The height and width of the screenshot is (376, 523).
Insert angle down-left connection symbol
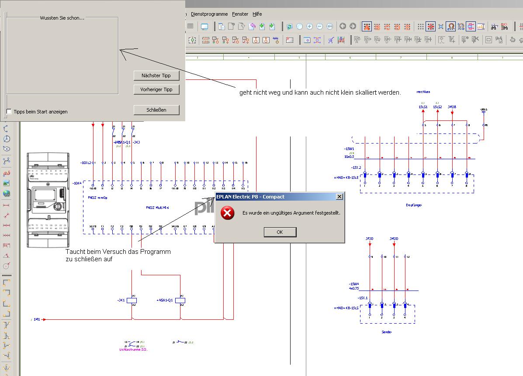[7, 293]
